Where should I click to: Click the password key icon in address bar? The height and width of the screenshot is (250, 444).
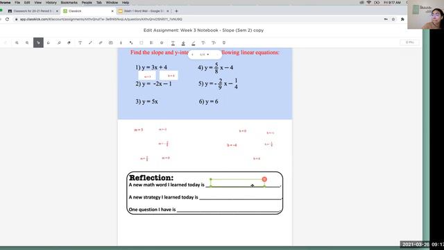point(386,19)
